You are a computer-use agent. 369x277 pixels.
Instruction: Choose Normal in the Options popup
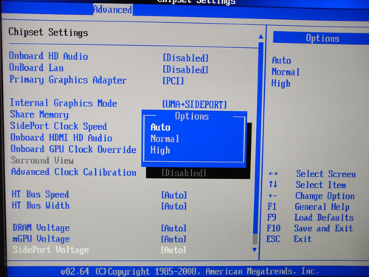pos(165,139)
